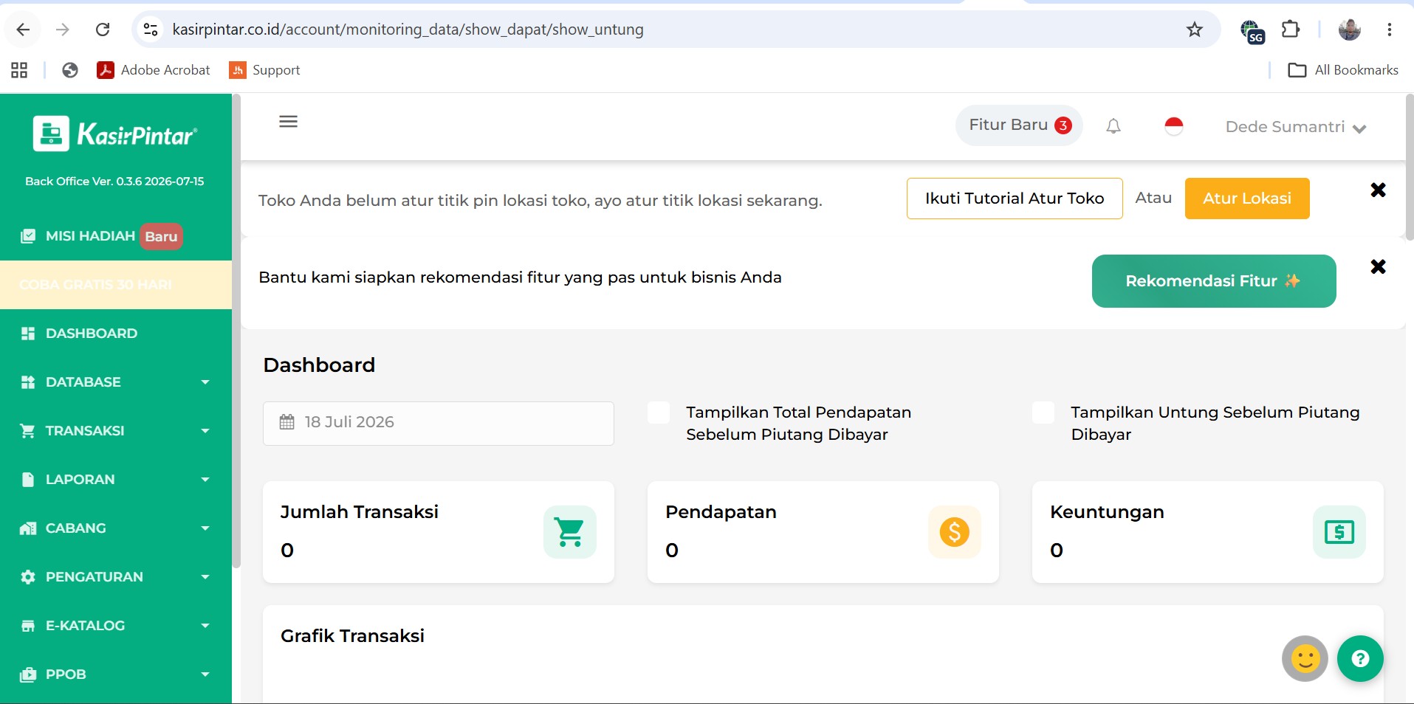The height and width of the screenshot is (704, 1414).
Task: Click the Jumlah Transaksi cart icon
Action: (x=570, y=532)
